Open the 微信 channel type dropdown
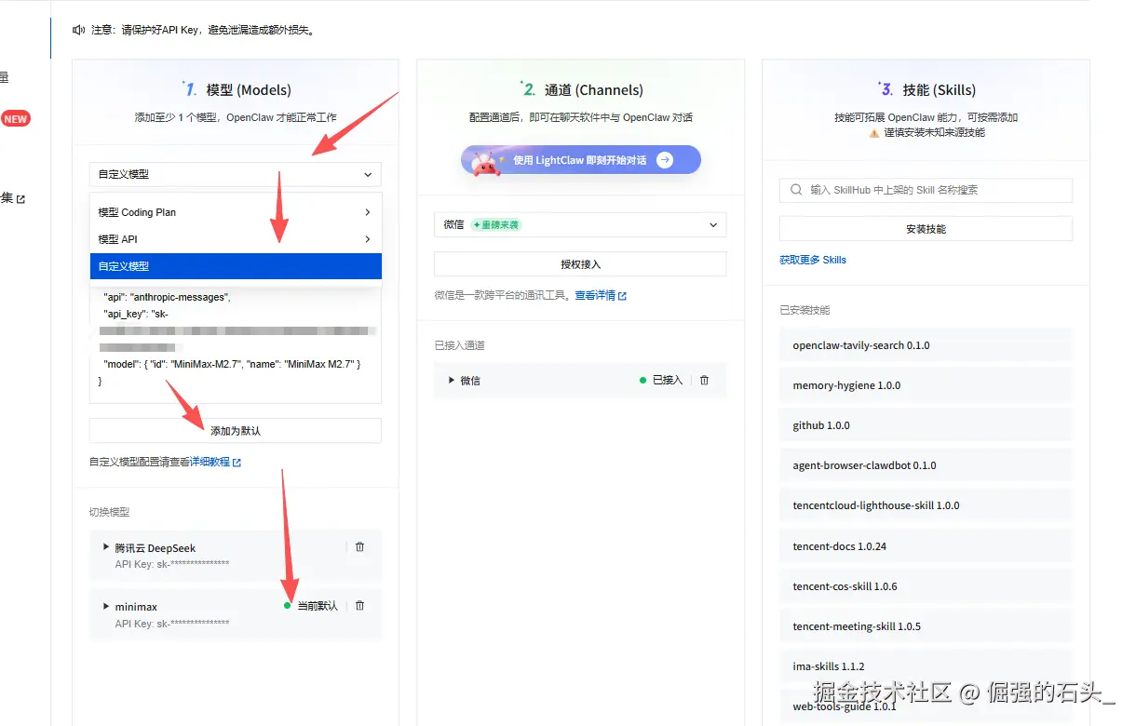 [x=580, y=224]
